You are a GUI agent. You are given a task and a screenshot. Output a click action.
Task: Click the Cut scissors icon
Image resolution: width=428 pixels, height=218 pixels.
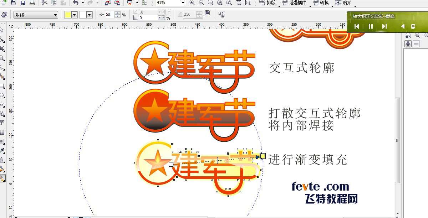tap(44, 3)
